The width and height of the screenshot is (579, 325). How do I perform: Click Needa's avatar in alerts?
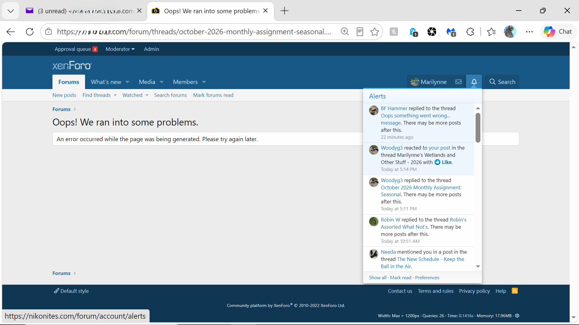pyautogui.click(x=374, y=254)
